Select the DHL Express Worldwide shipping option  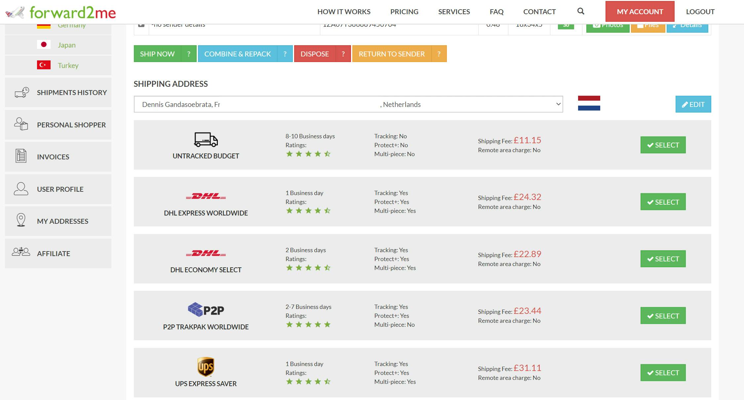click(x=663, y=202)
